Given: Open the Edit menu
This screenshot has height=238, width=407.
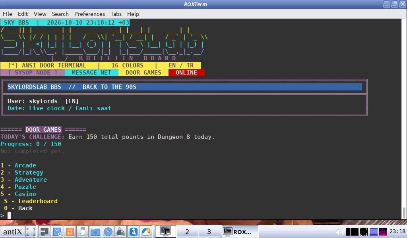Looking at the screenshot, I should tap(23, 14).
